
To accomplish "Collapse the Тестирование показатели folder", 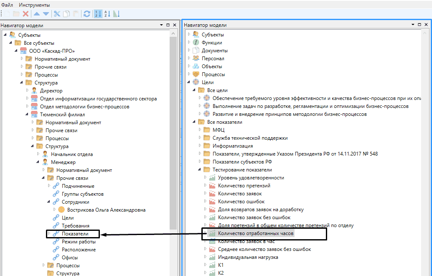I will (199, 169).
